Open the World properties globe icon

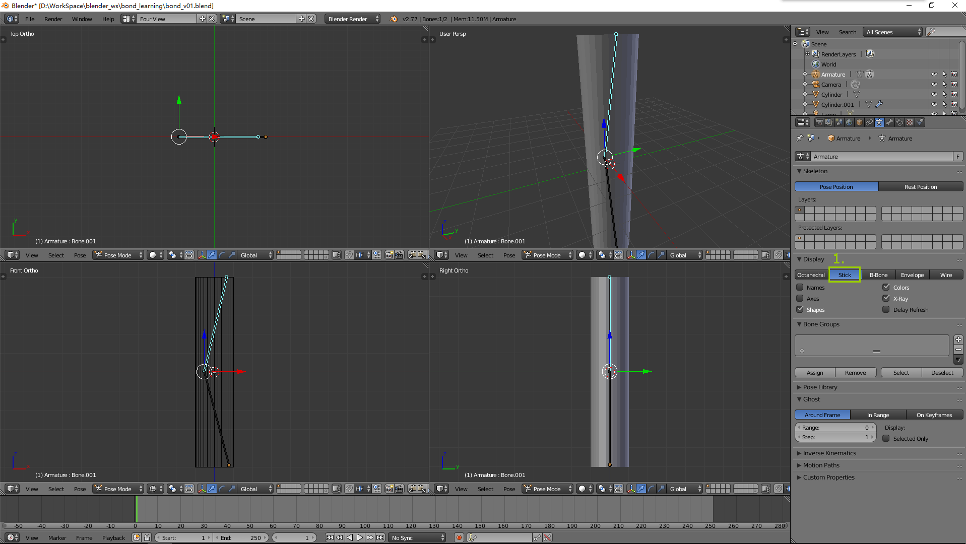[849, 122]
